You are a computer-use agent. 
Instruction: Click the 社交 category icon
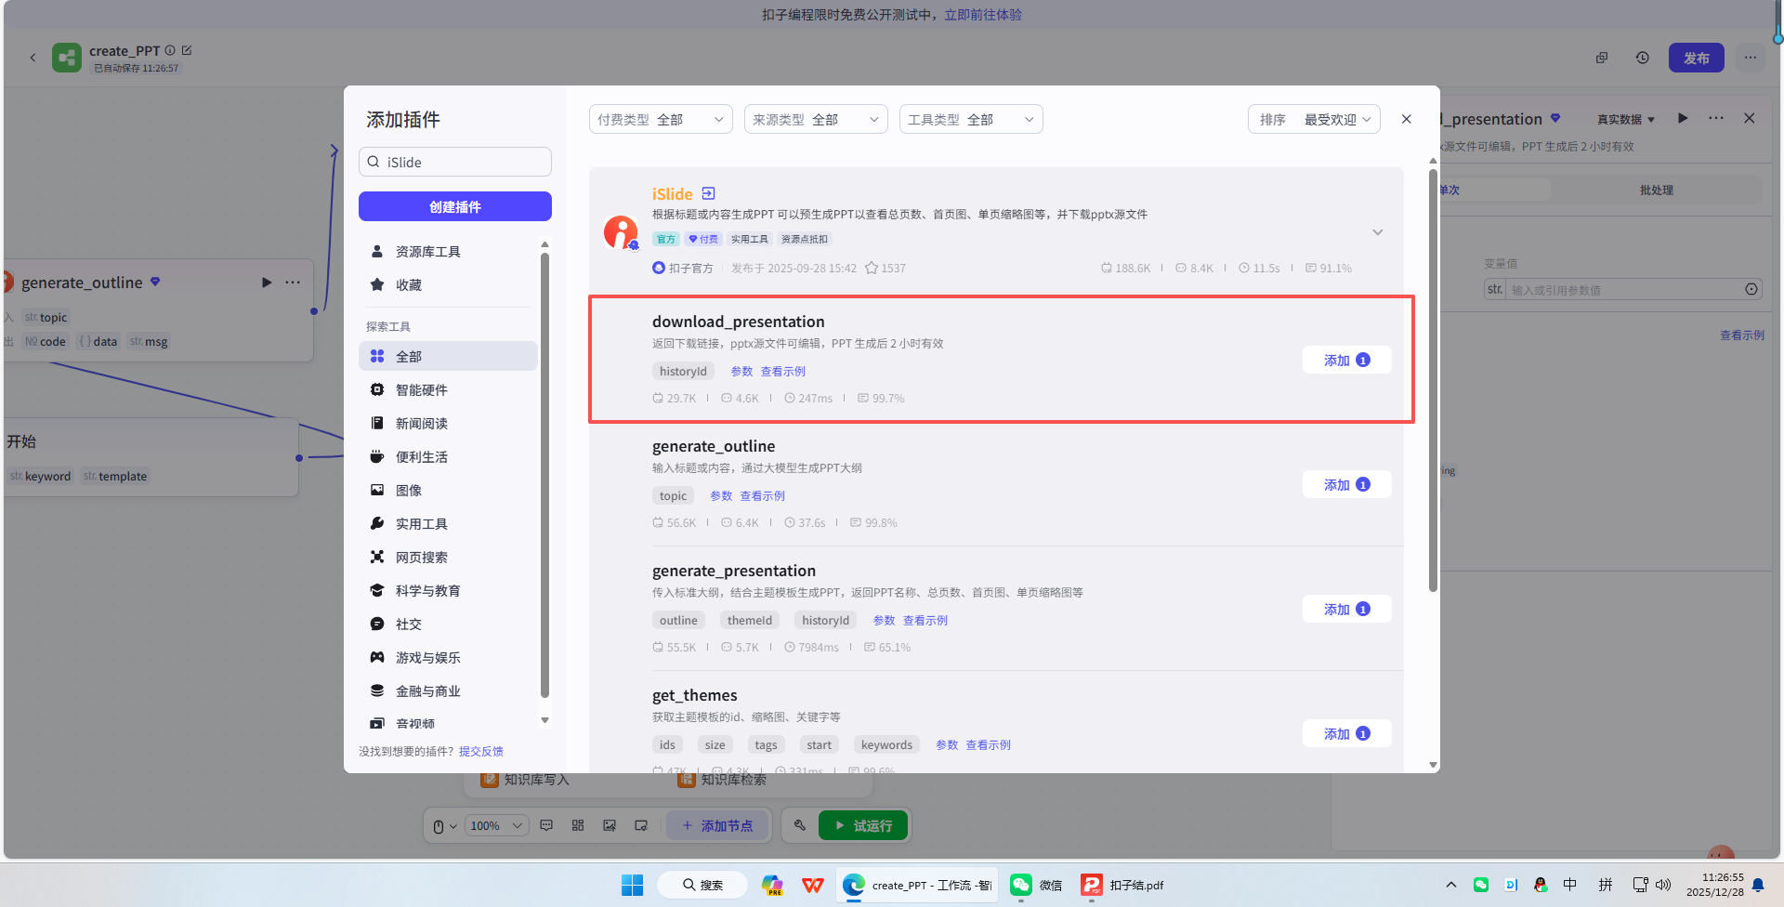pos(377,624)
